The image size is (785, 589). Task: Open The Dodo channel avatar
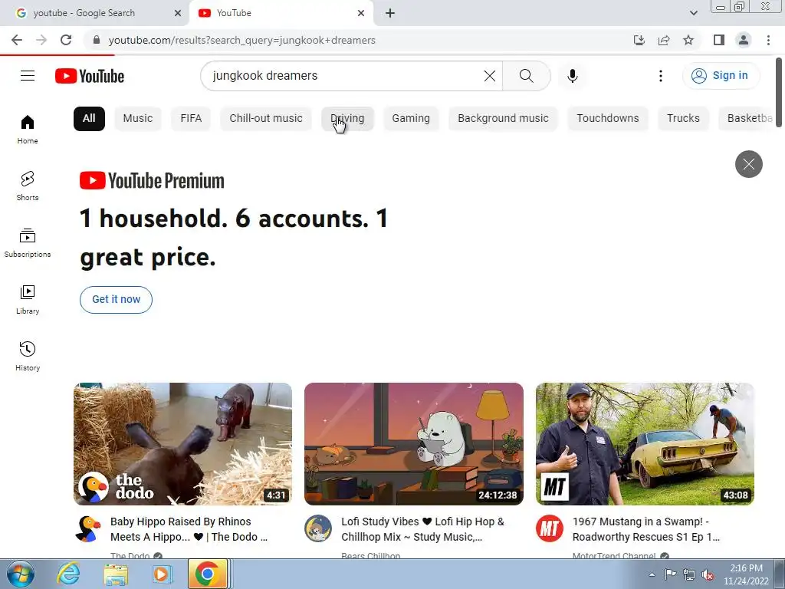[x=87, y=529]
